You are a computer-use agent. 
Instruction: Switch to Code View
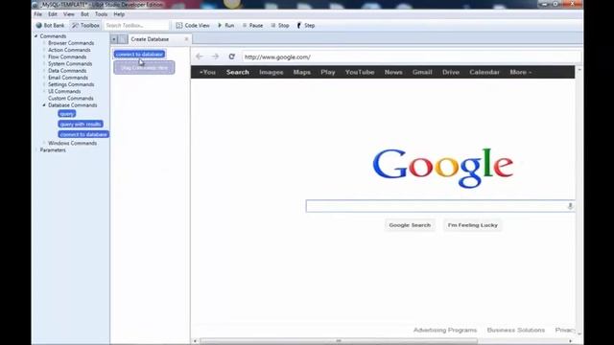coord(193,26)
